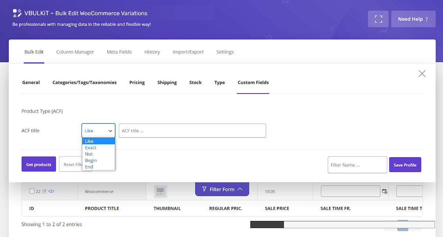The width and height of the screenshot is (443, 237).
Task: Toggle fullscreen mode button
Action: 378,19
